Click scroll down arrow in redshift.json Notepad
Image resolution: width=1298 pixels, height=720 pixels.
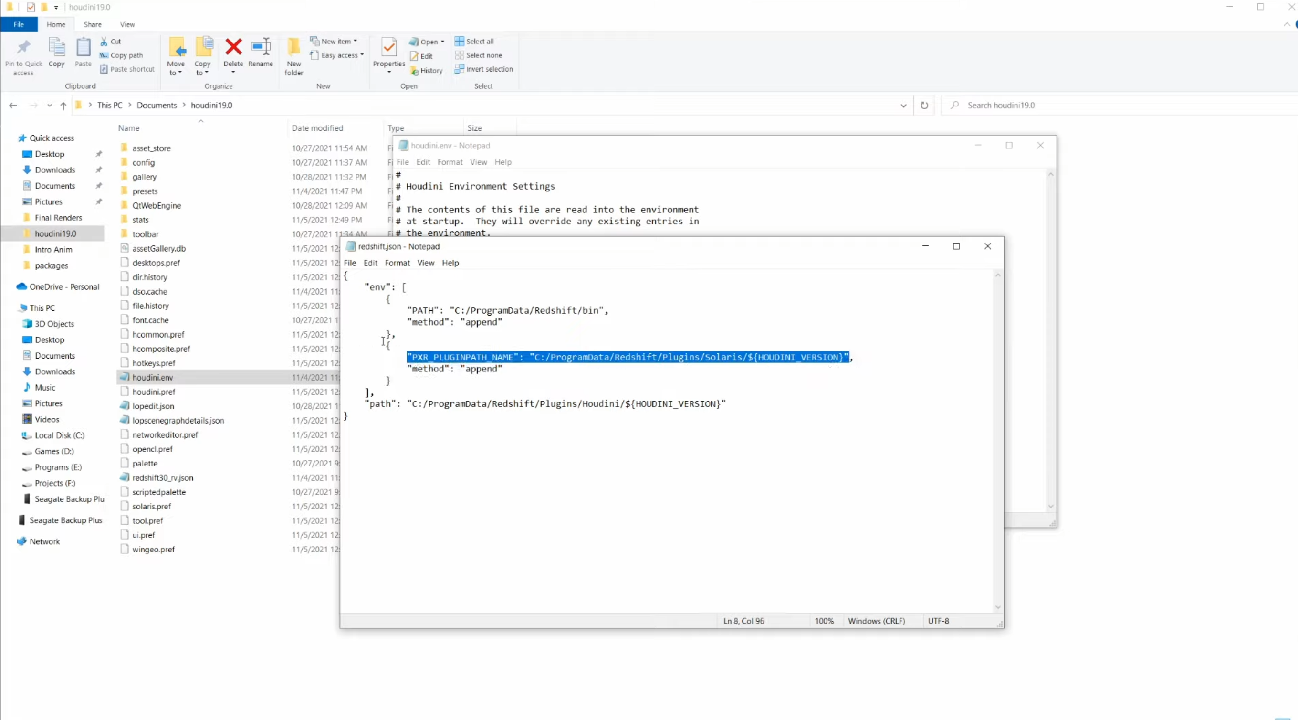(x=998, y=608)
